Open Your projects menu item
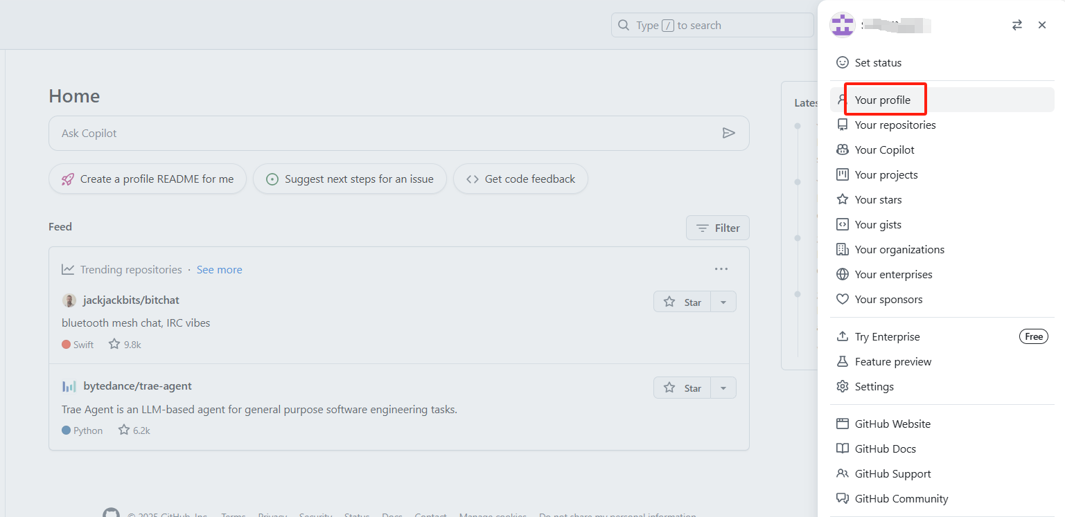This screenshot has width=1065, height=517. [x=942, y=174]
